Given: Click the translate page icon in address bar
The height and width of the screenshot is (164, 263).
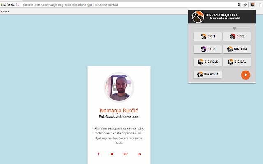Looking at the screenshot, I should pos(240,5).
